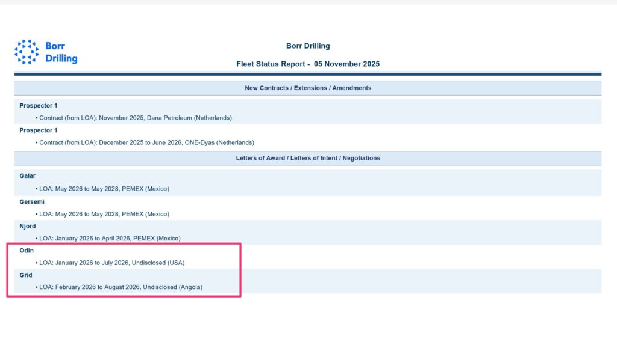Select the Odin rig name
Image resolution: width=617 pixels, height=354 pixels.
pyautogui.click(x=27, y=251)
